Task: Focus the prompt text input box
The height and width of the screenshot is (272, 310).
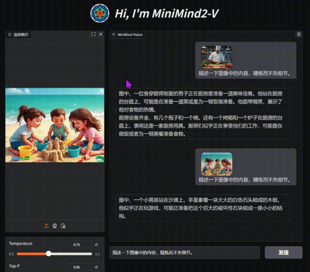Action: (184, 252)
